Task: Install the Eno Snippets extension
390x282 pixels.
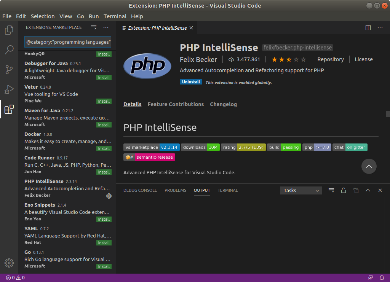Action: click(x=104, y=219)
